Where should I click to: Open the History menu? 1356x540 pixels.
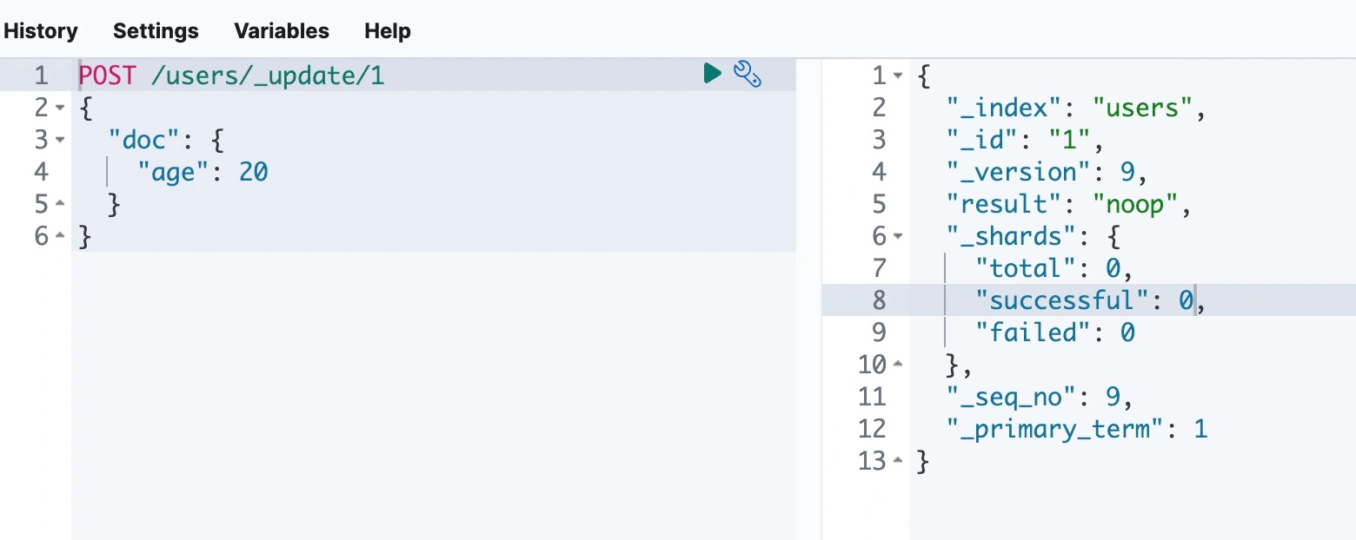[x=41, y=31]
